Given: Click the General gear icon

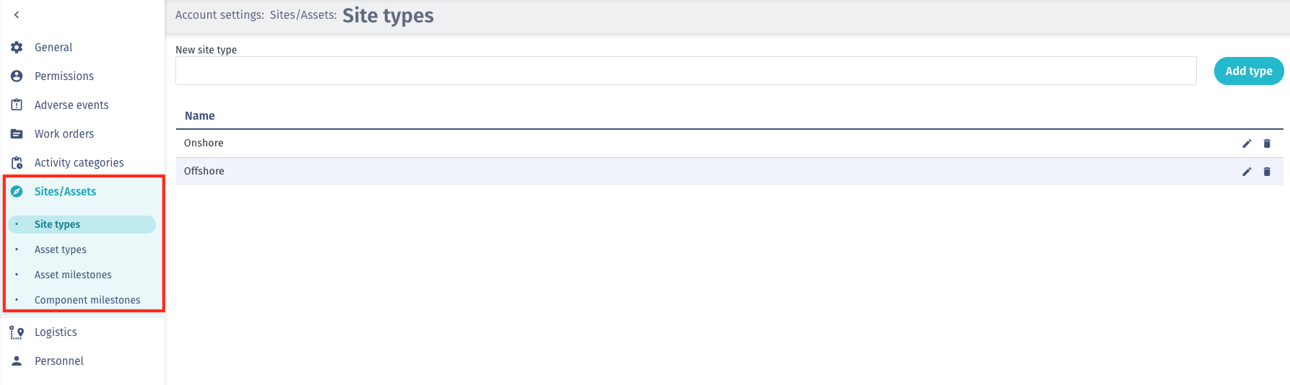Looking at the screenshot, I should [17, 47].
